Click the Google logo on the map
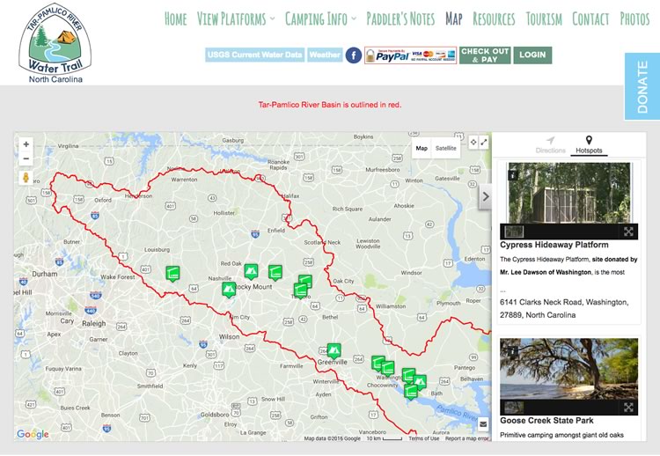 (x=33, y=434)
